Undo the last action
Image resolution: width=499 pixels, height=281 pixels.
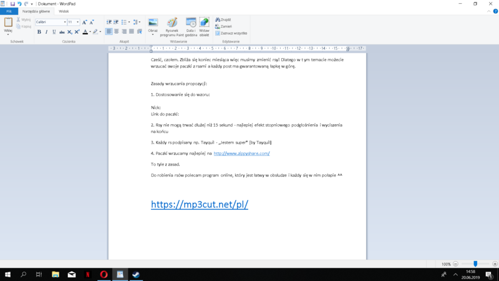point(19,4)
